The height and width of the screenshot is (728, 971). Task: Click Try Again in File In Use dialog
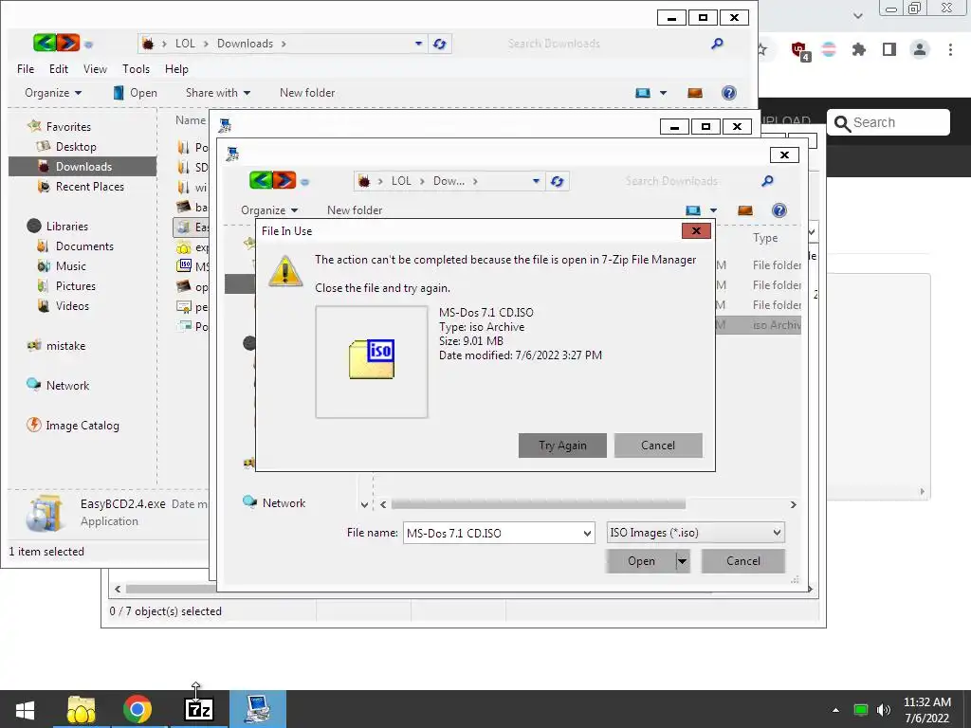[x=562, y=446]
